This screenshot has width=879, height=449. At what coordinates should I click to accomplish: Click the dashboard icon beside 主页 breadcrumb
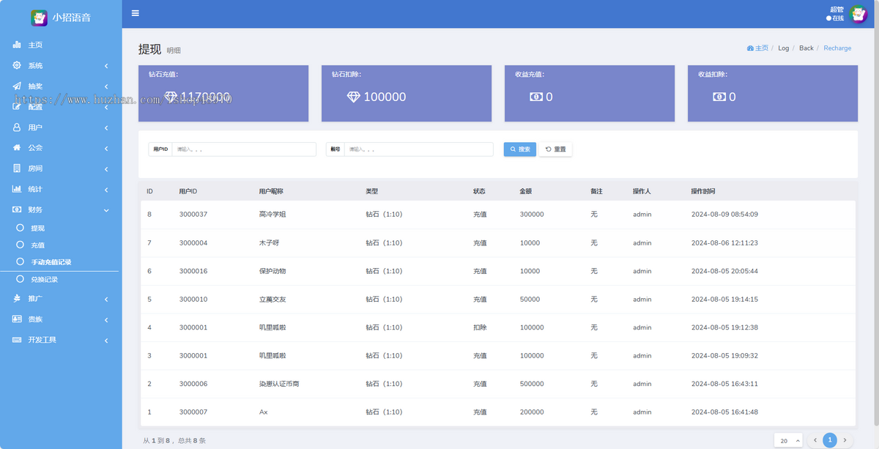[750, 48]
